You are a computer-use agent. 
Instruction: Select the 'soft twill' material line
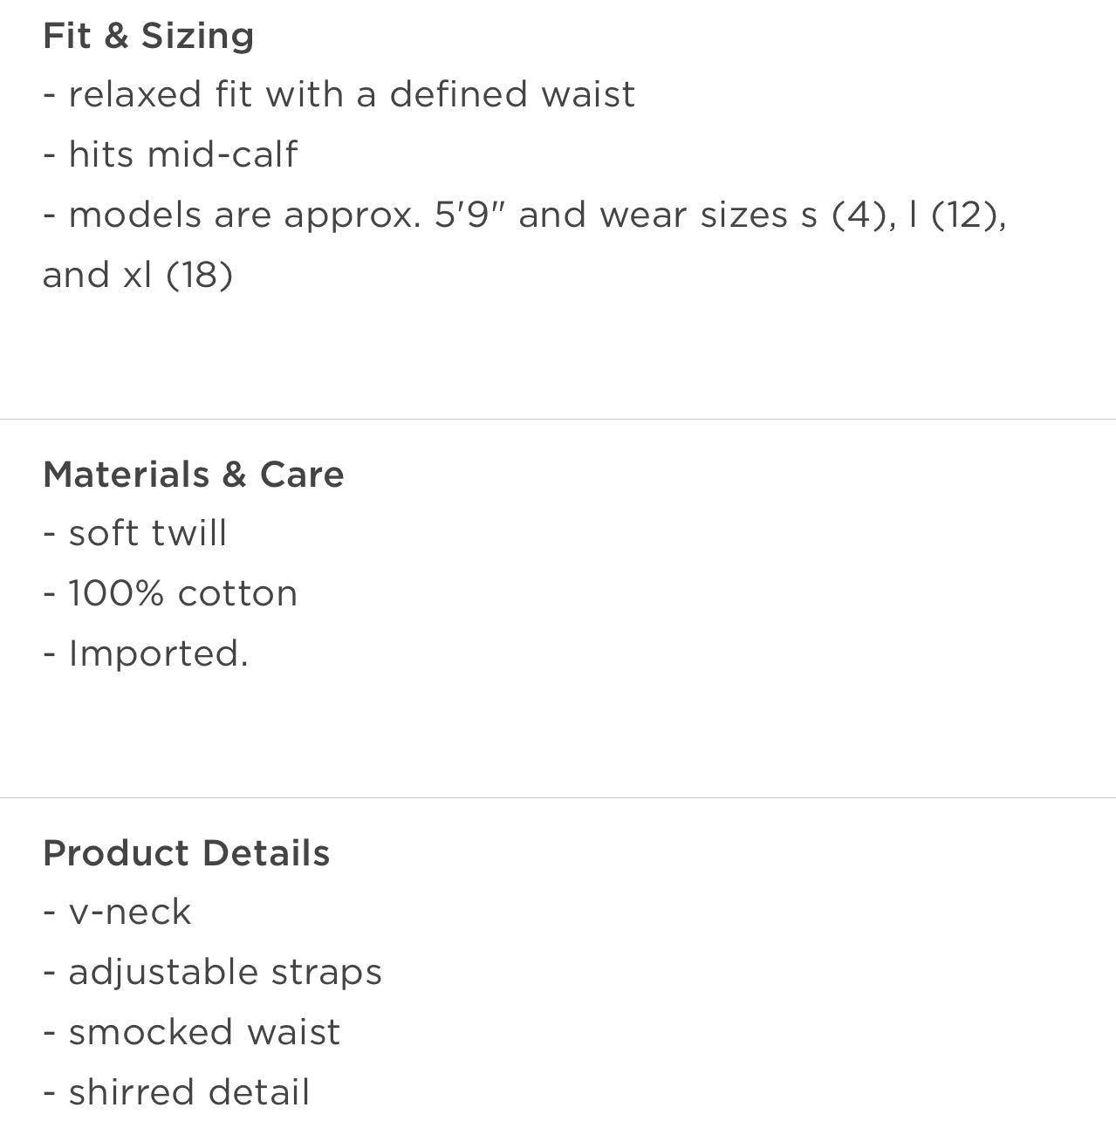(x=147, y=533)
